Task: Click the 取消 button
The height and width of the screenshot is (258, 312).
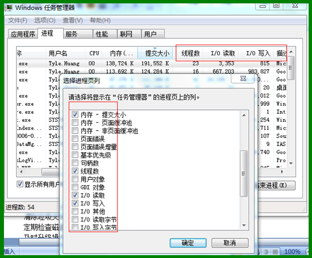Action: click(230, 243)
